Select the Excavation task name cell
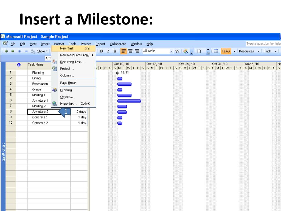This screenshot has height=211, width=281. coord(40,84)
